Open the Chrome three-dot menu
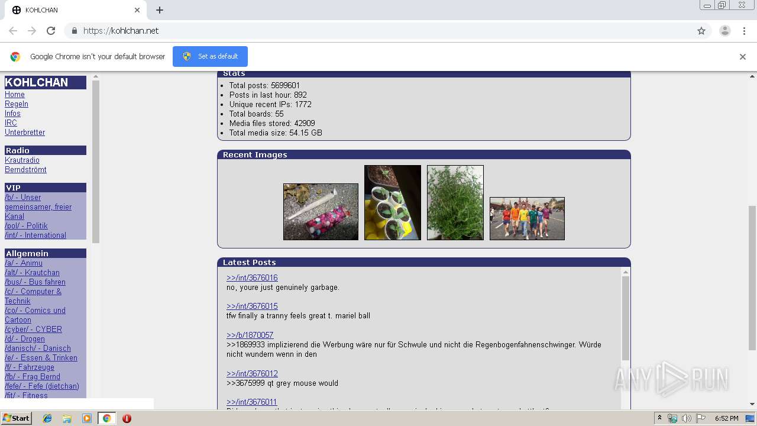 [744, 31]
